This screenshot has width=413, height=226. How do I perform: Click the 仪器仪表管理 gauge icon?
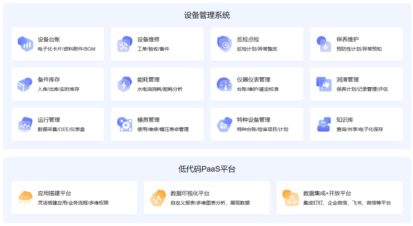click(224, 84)
